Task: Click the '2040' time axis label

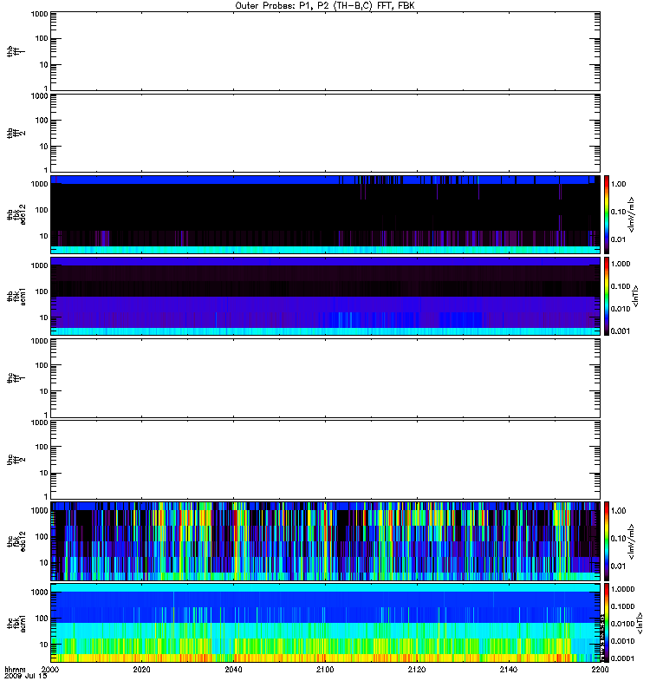Action: tap(233, 669)
